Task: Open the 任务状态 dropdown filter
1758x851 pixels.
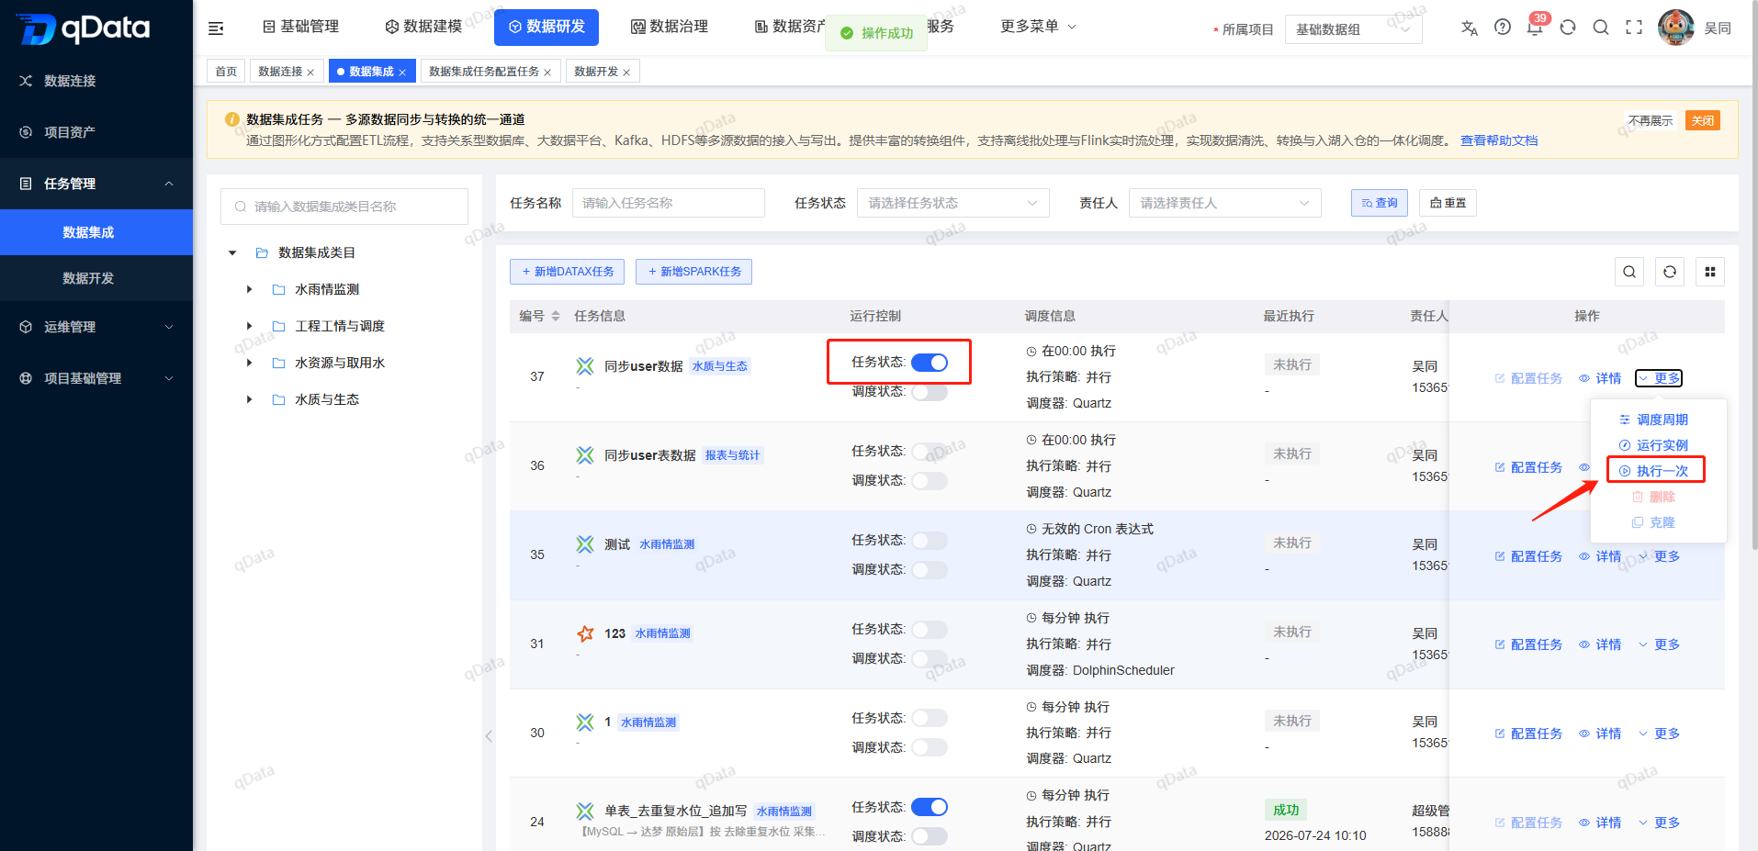Action: click(953, 203)
